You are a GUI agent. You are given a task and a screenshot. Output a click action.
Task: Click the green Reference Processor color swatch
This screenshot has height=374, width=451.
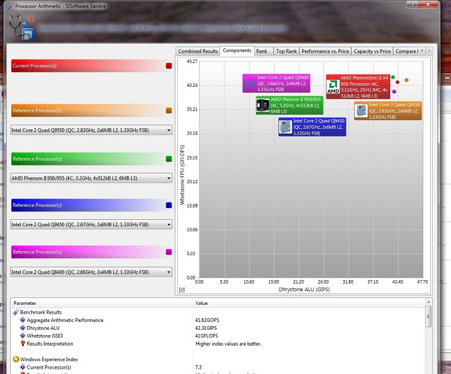(169, 159)
